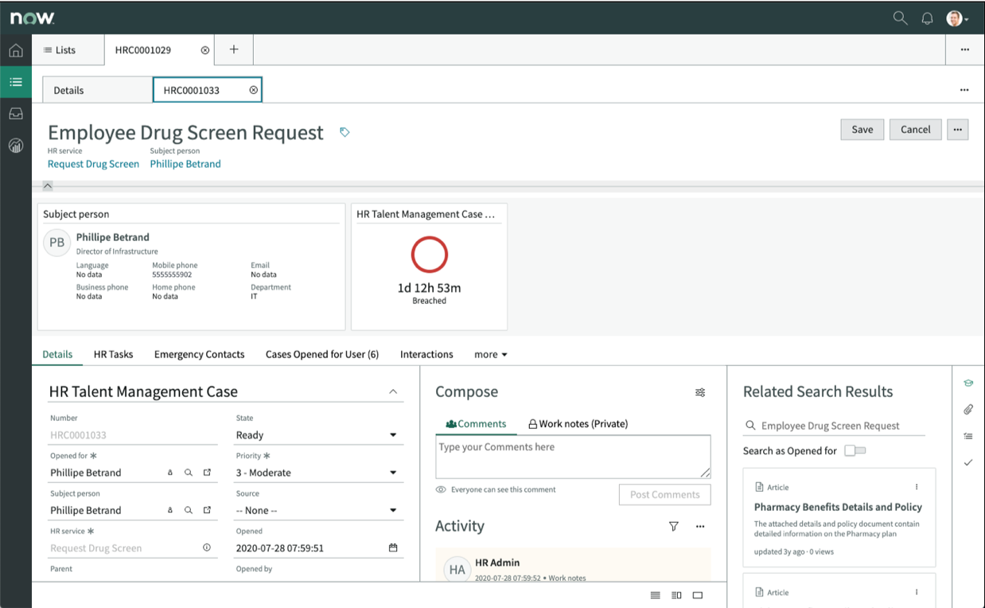Open the Activity more options menu
Viewport: 985px width, 608px height.
point(700,526)
